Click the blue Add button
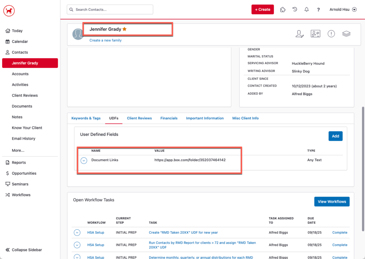Image resolution: width=365 pixels, height=259 pixels. coord(335,136)
